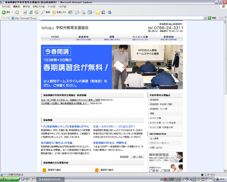227x182 pixels.
Task: Go to the browser Home icon
Action: (x=37, y=12)
